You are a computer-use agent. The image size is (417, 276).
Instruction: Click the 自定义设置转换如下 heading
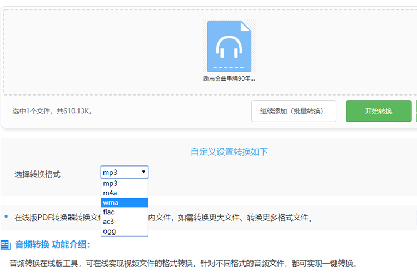pyautogui.click(x=229, y=152)
